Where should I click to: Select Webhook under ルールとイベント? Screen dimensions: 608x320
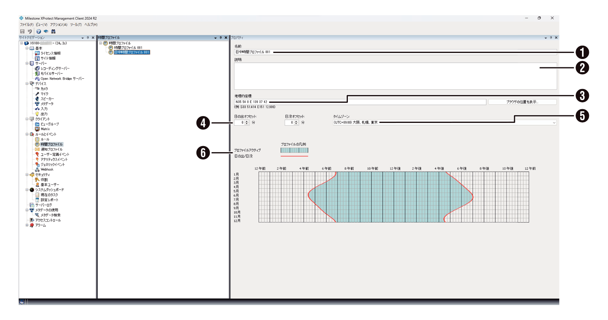[x=47, y=169]
